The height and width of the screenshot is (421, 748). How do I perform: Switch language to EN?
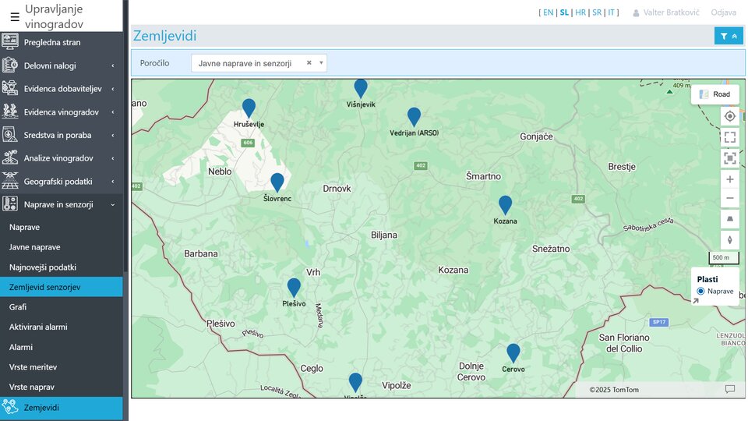pyautogui.click(x=548, y=12)
